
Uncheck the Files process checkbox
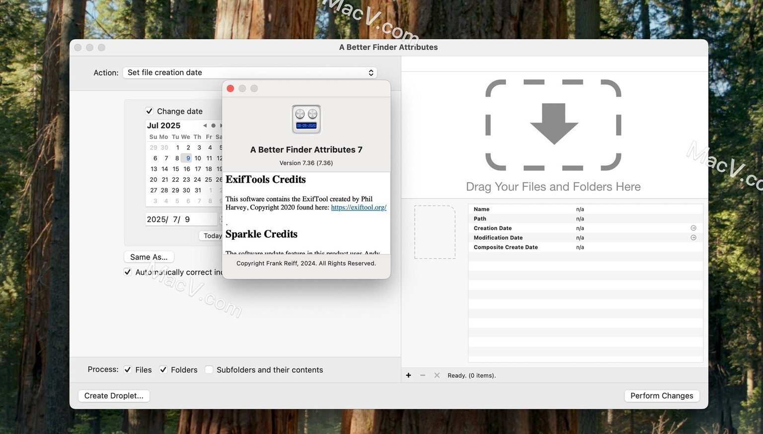(128, 370)
